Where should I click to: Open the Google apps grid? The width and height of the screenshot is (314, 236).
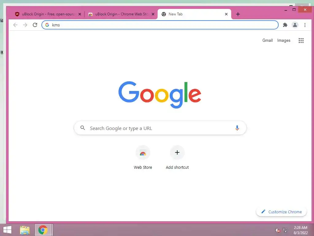[x=301, y=41]
